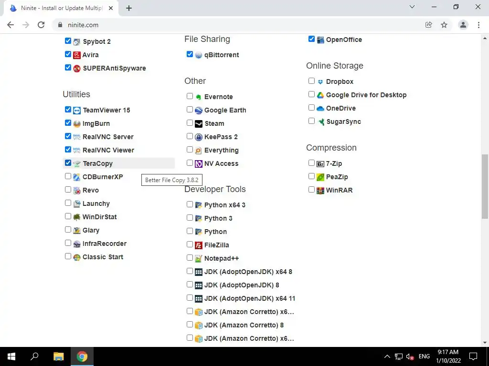The height and width of the screenshot is (366, 489).
Task: Check the Everything checkbox
Action: point(190,150)
